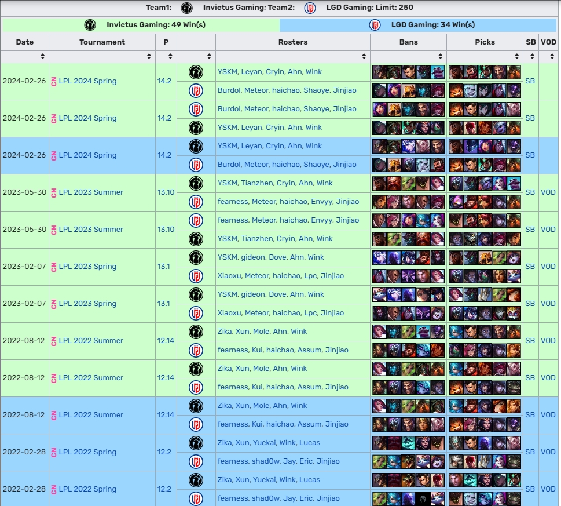The width and height of the screenshot is (561, 506).
Task: Click Envyy in second 2023-05-30 match roster
Action: (322, 220)
